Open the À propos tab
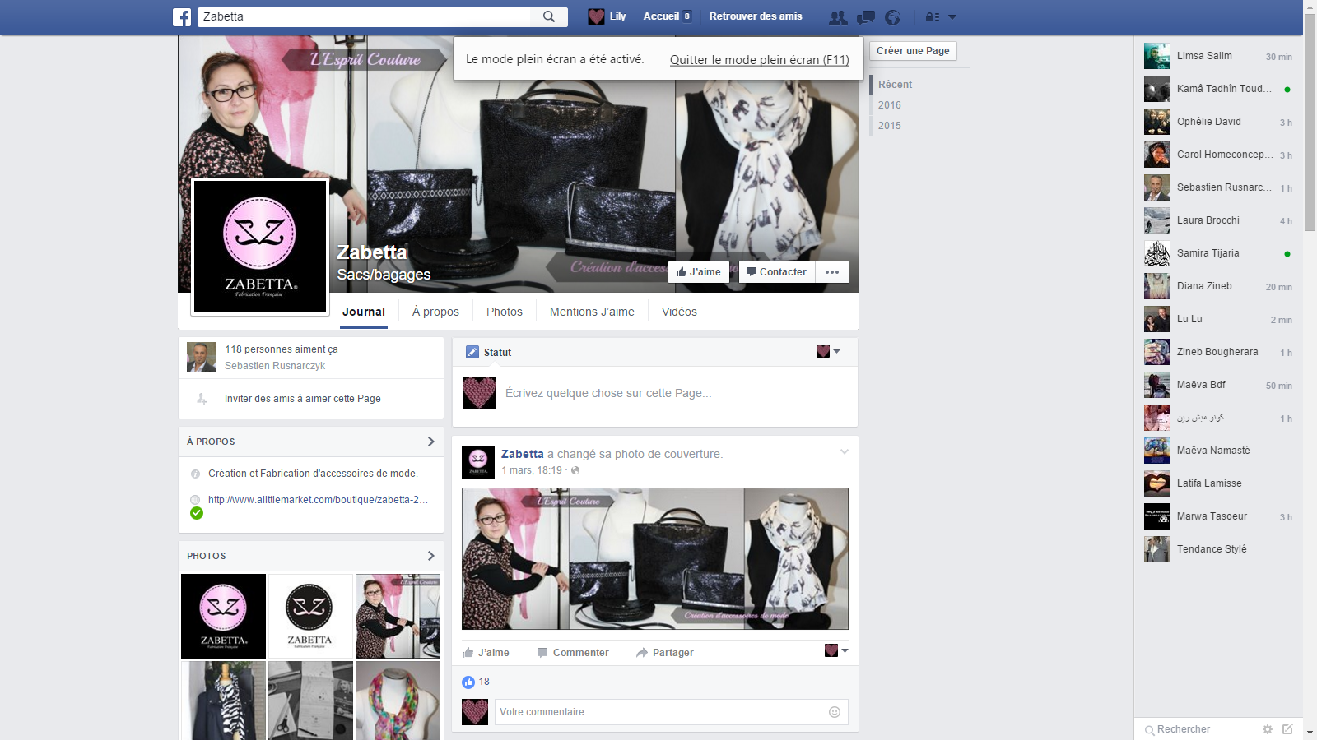This screenshot has height=740, width=1317. (x=435, y=312)
